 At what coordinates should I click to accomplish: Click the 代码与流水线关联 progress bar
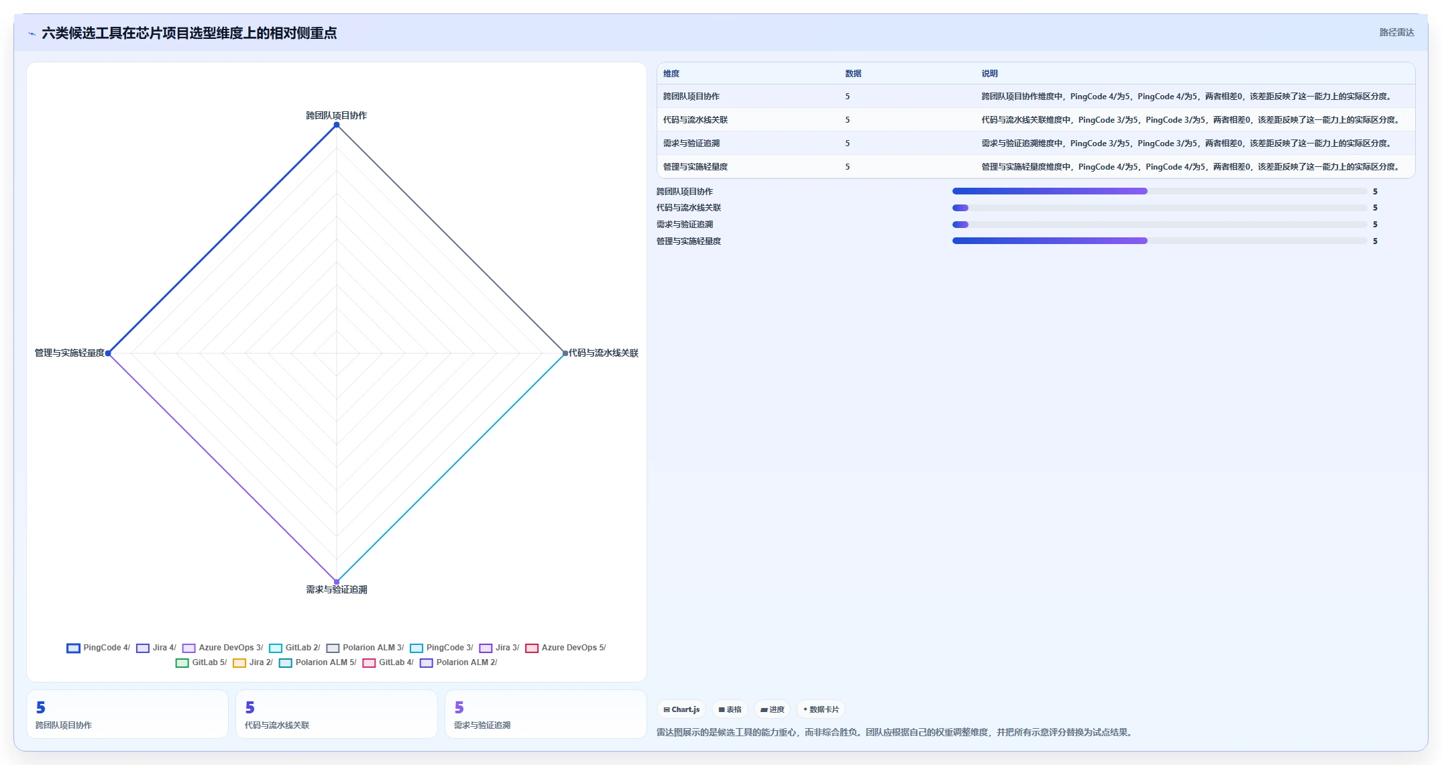click(1160, 208)
